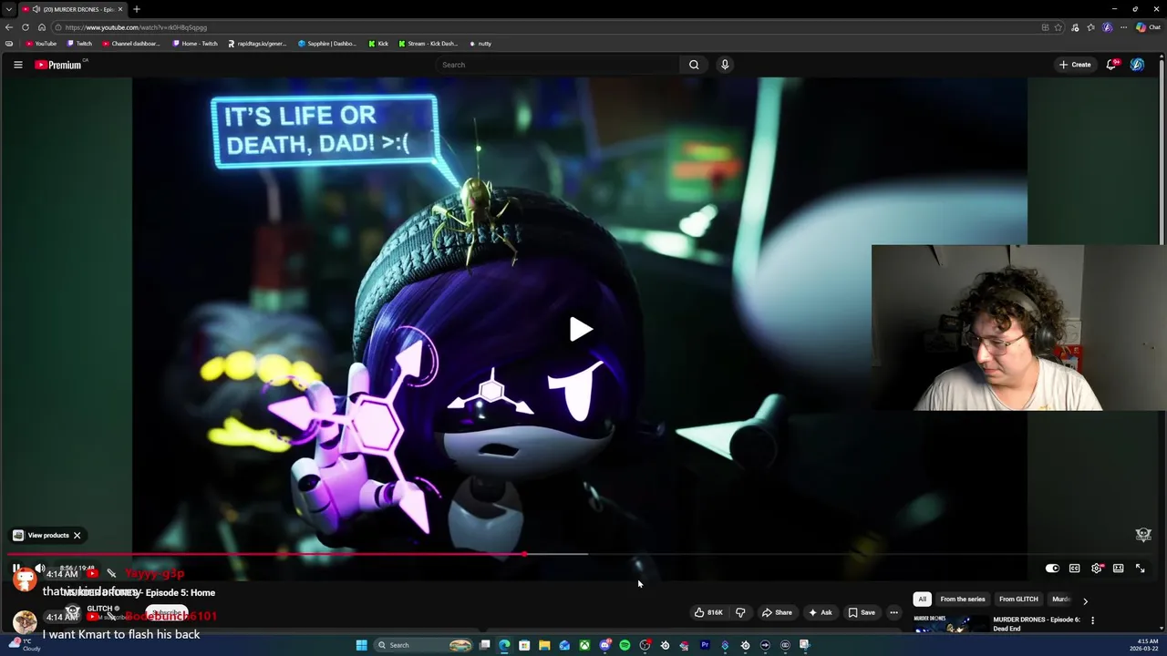The height and width of the screenshot is (656, 1167).
Task: Open the Episode 6 Dead End thumbnail
Action: pyautogui.click(x=949, y=624)
